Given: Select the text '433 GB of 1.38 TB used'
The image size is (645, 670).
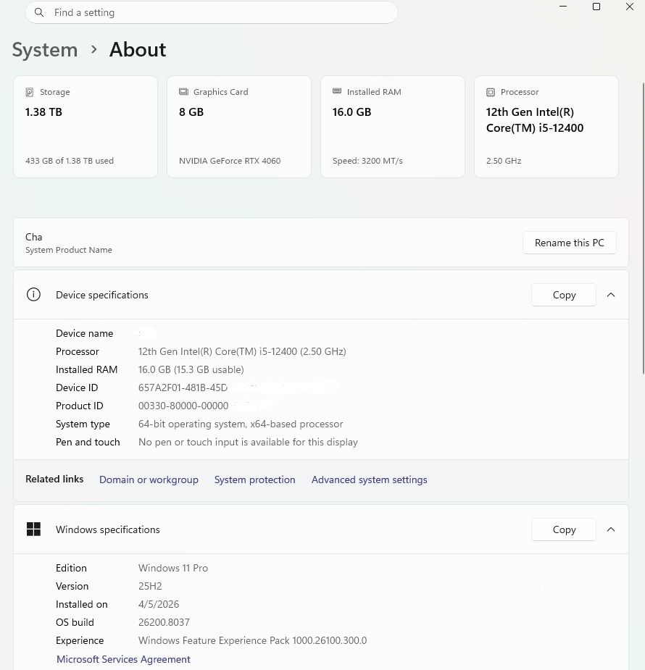Looking at the screenshot, I should tap(70, 161).
